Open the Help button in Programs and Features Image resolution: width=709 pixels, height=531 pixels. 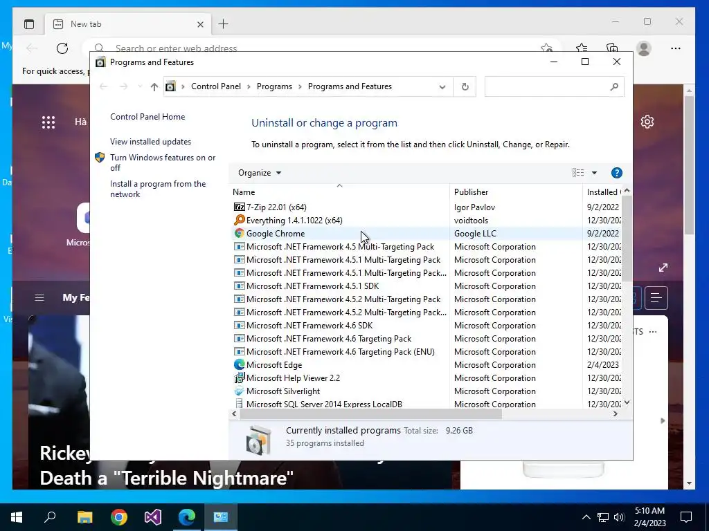616,173
